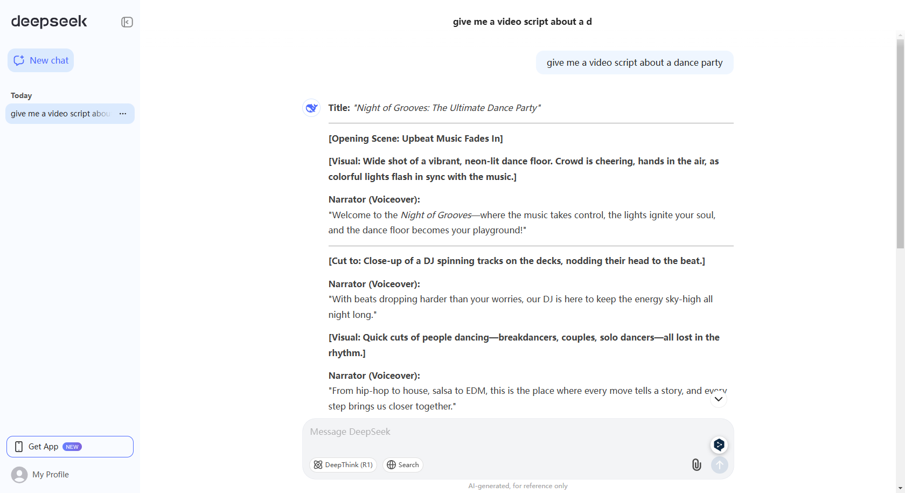Select the 'give me a video script' chat
Image resolution: width=905 pixels, height=493 pixels.
60,114
